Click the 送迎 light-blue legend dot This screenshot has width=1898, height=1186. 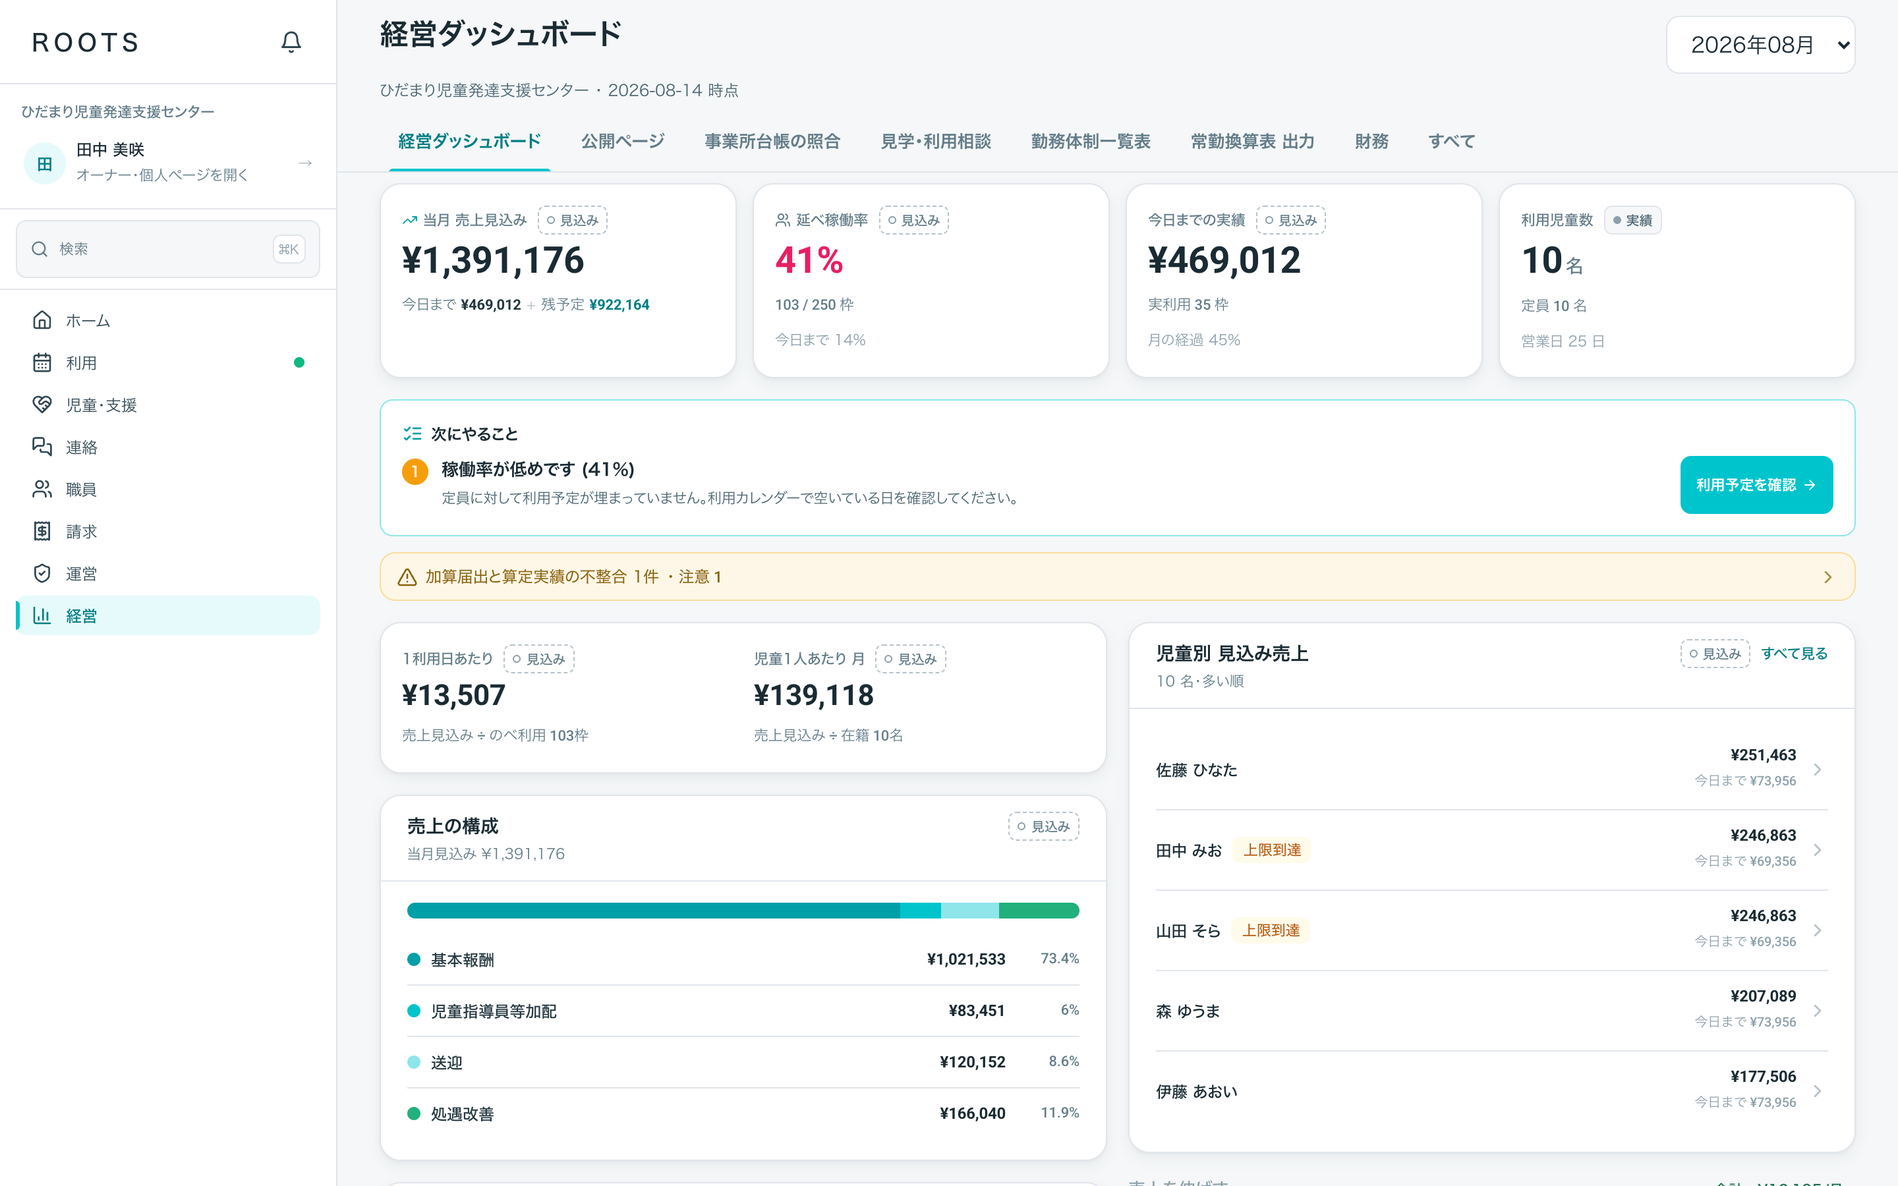pyautogui.click(x=414, y=1062)
